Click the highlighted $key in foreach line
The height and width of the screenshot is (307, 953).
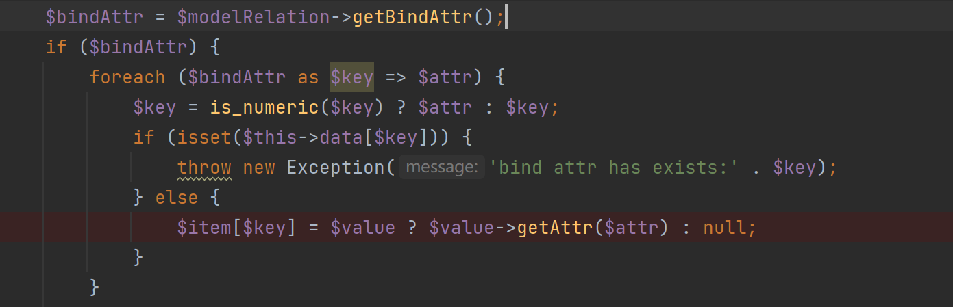351,77
